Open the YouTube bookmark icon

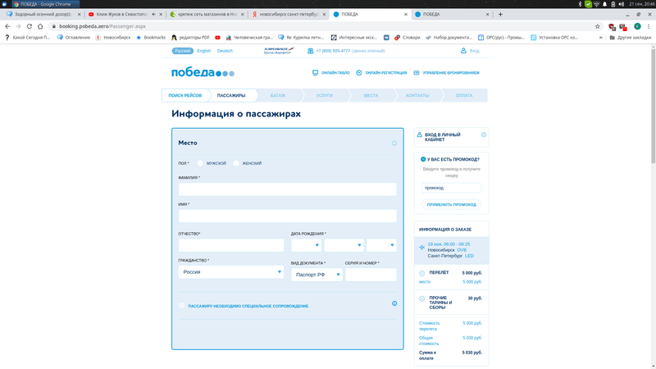tap(217, 37)
